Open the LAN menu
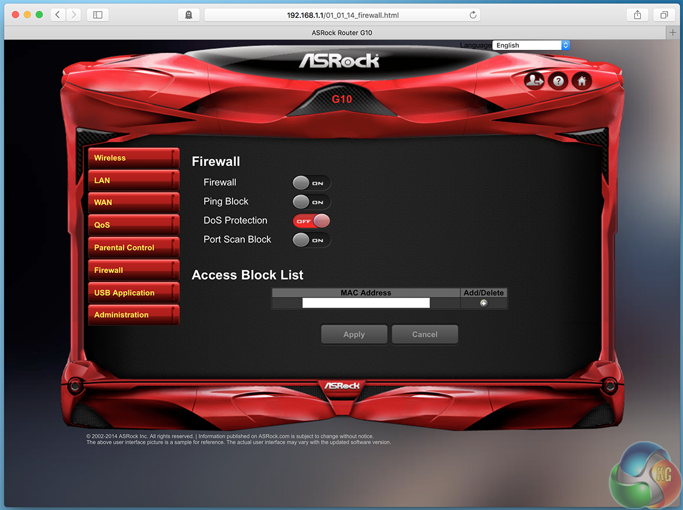Image resolution: width=683 pixels, height=510 pixels. click(133, 180)
